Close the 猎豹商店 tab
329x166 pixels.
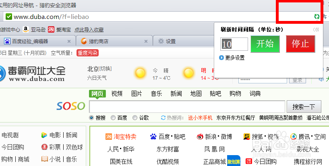tap(146, 41)
